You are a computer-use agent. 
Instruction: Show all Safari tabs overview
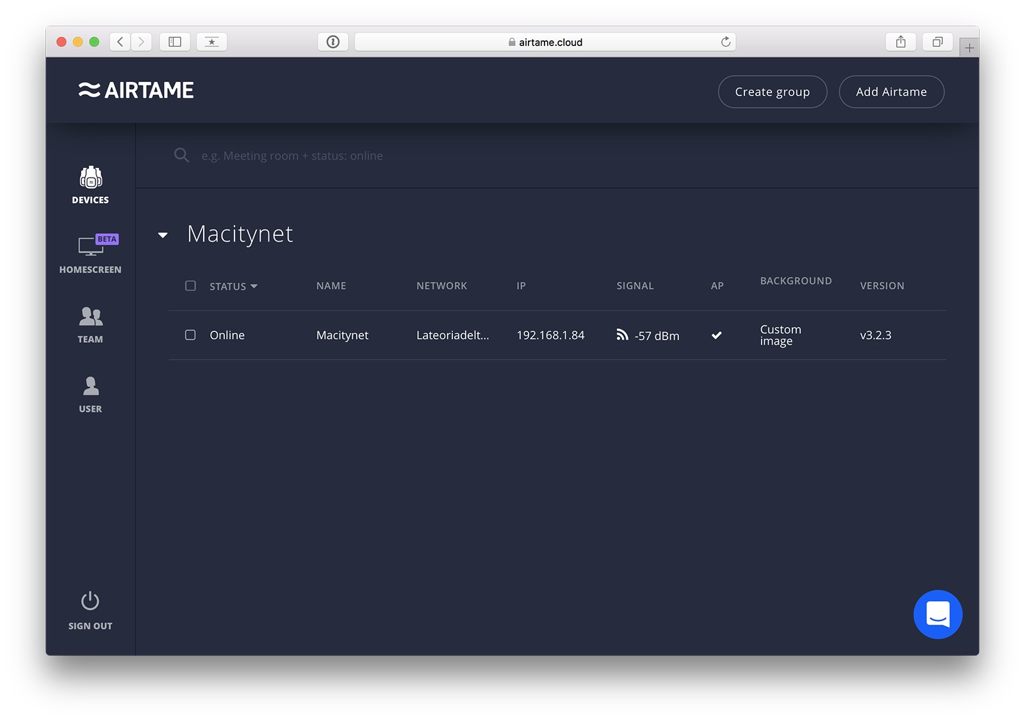[x=938, y=42]
